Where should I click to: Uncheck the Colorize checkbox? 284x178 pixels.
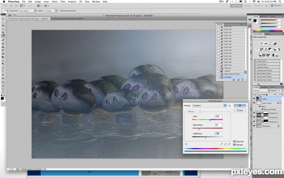pos(234,141)
